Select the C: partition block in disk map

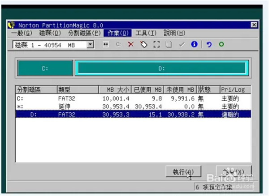pos(45,68)
